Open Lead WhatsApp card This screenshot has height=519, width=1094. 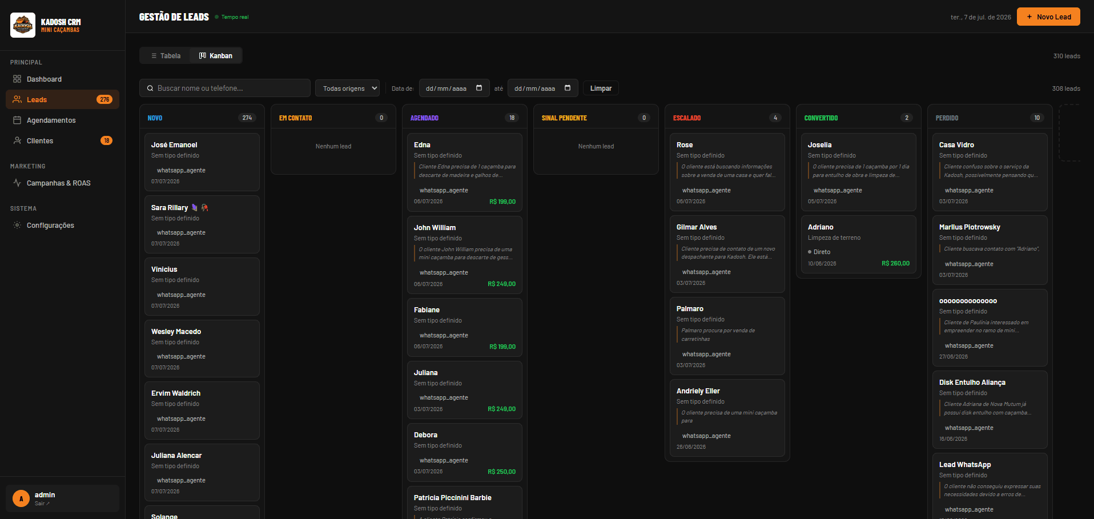point(990,486)
